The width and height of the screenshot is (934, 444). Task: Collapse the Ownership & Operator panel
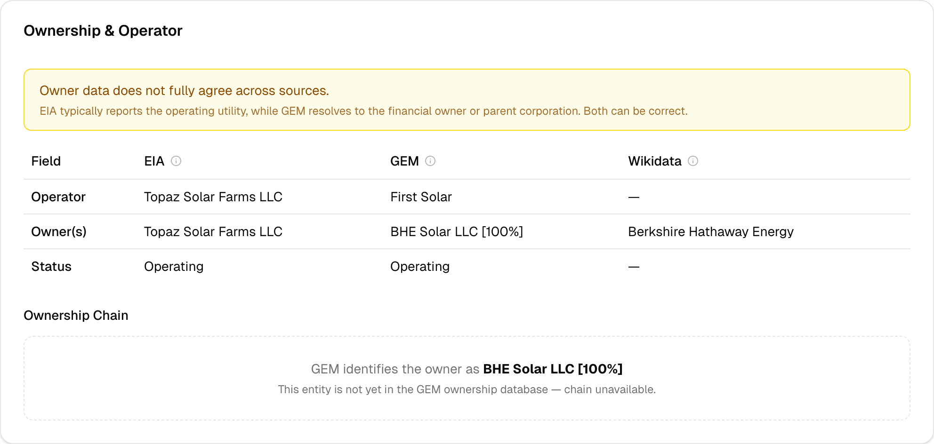[104, 31]
